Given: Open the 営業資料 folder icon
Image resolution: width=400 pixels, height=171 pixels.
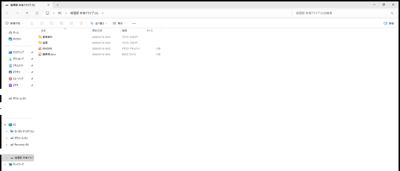Looking at the screenshot, I should coord(40,37).
